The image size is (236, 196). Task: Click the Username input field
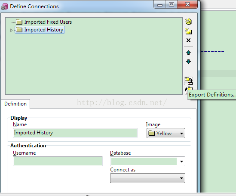tap(58, 161)
